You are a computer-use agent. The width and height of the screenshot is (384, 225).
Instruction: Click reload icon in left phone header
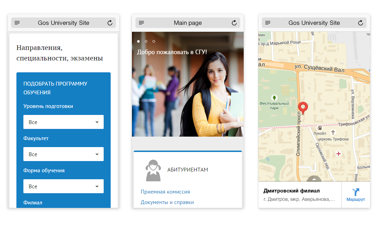pyautogui.click(x=110, y=23)
